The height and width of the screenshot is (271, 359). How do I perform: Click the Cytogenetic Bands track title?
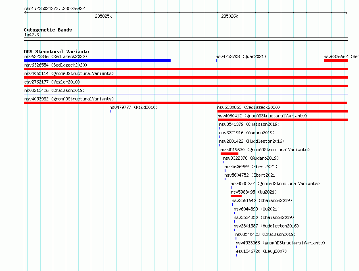coord(48,30)
